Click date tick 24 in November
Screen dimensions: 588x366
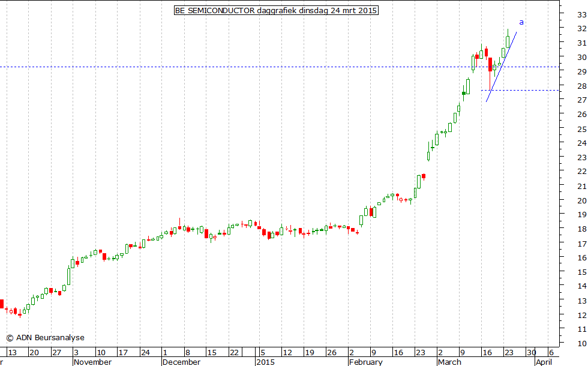click(145, 353)
